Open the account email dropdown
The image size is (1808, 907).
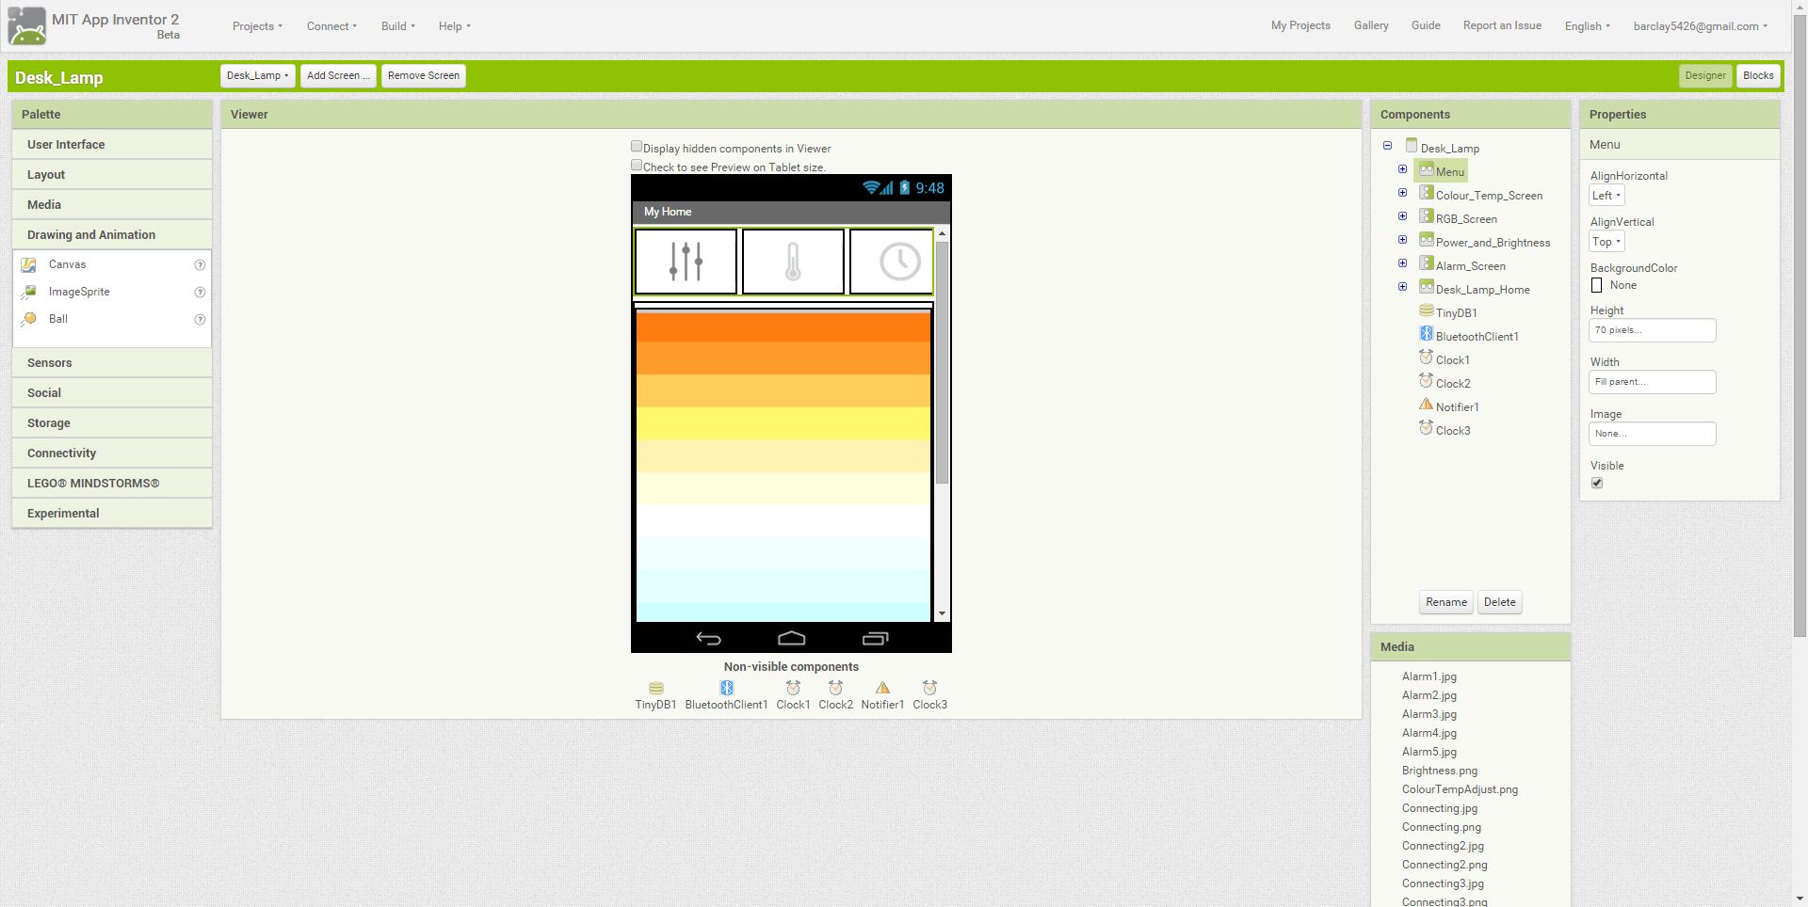(1700, 26)
